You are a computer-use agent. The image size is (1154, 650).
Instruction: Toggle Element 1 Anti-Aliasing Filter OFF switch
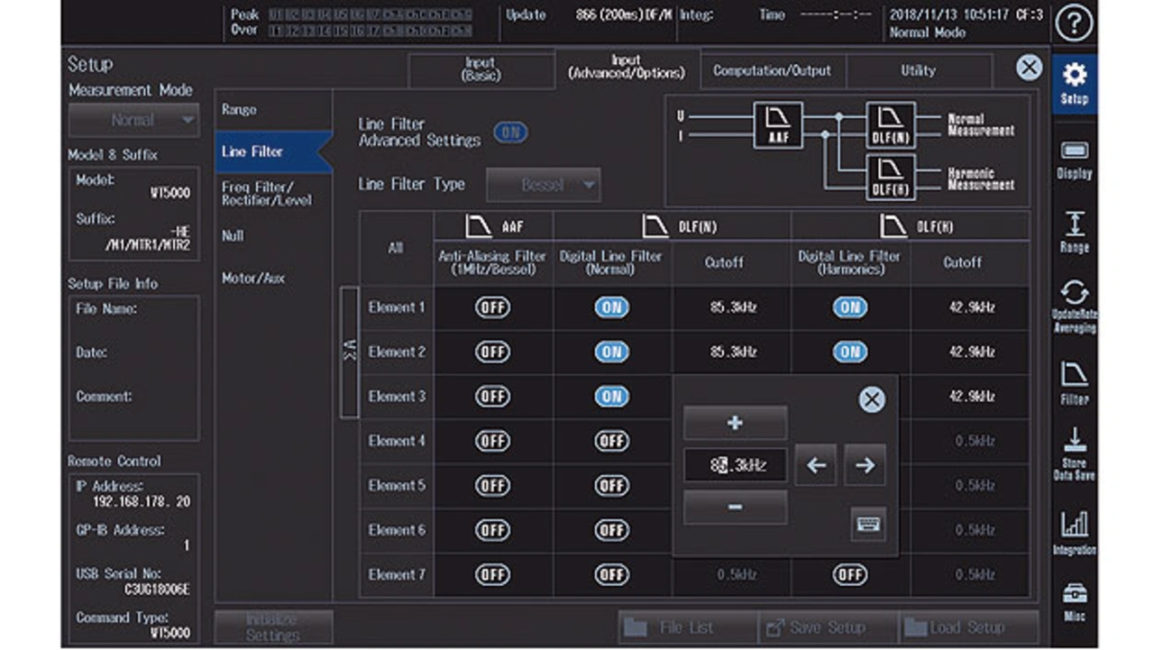click(x=492, y=307)
